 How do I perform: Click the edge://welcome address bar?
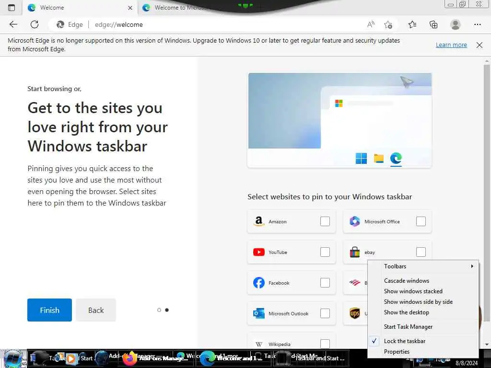pos(207,24)
